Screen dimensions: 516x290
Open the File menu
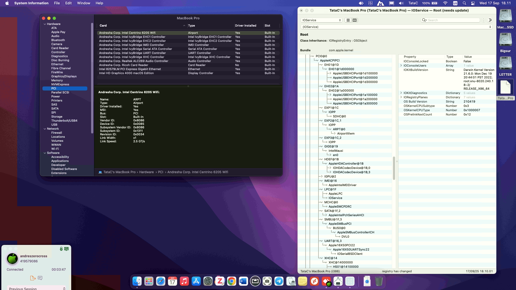[57, 3]
